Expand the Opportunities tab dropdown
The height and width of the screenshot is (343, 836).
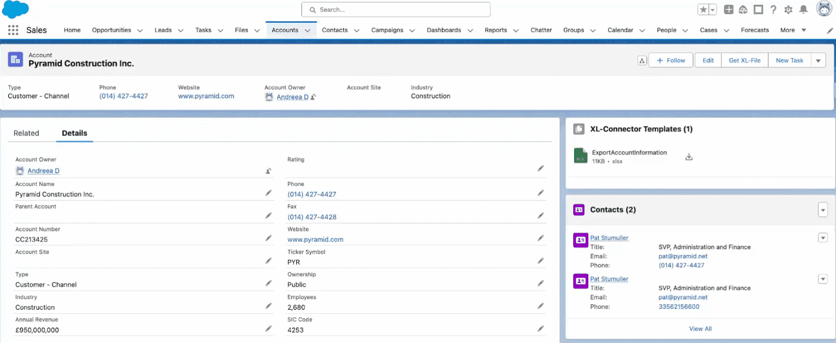pos(140,31)
